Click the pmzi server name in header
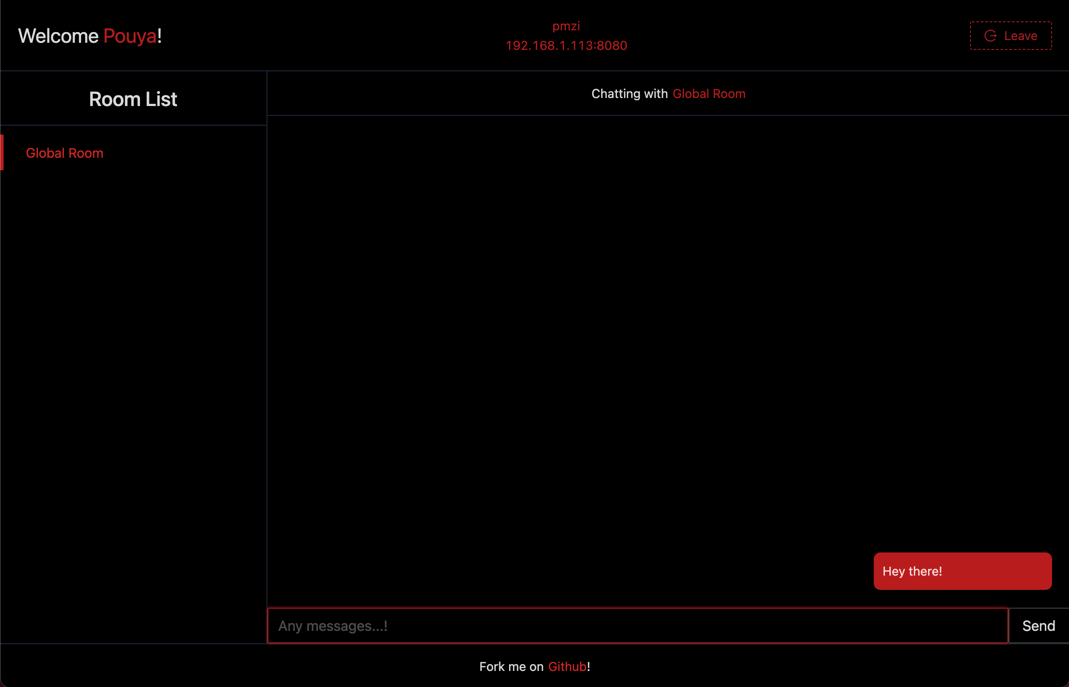The image size is (1069, 687). point(566,26)
